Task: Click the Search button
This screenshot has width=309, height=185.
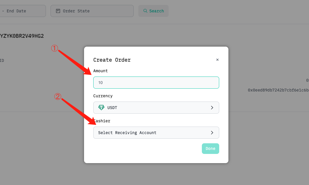Action: click(x=153, y=11)
